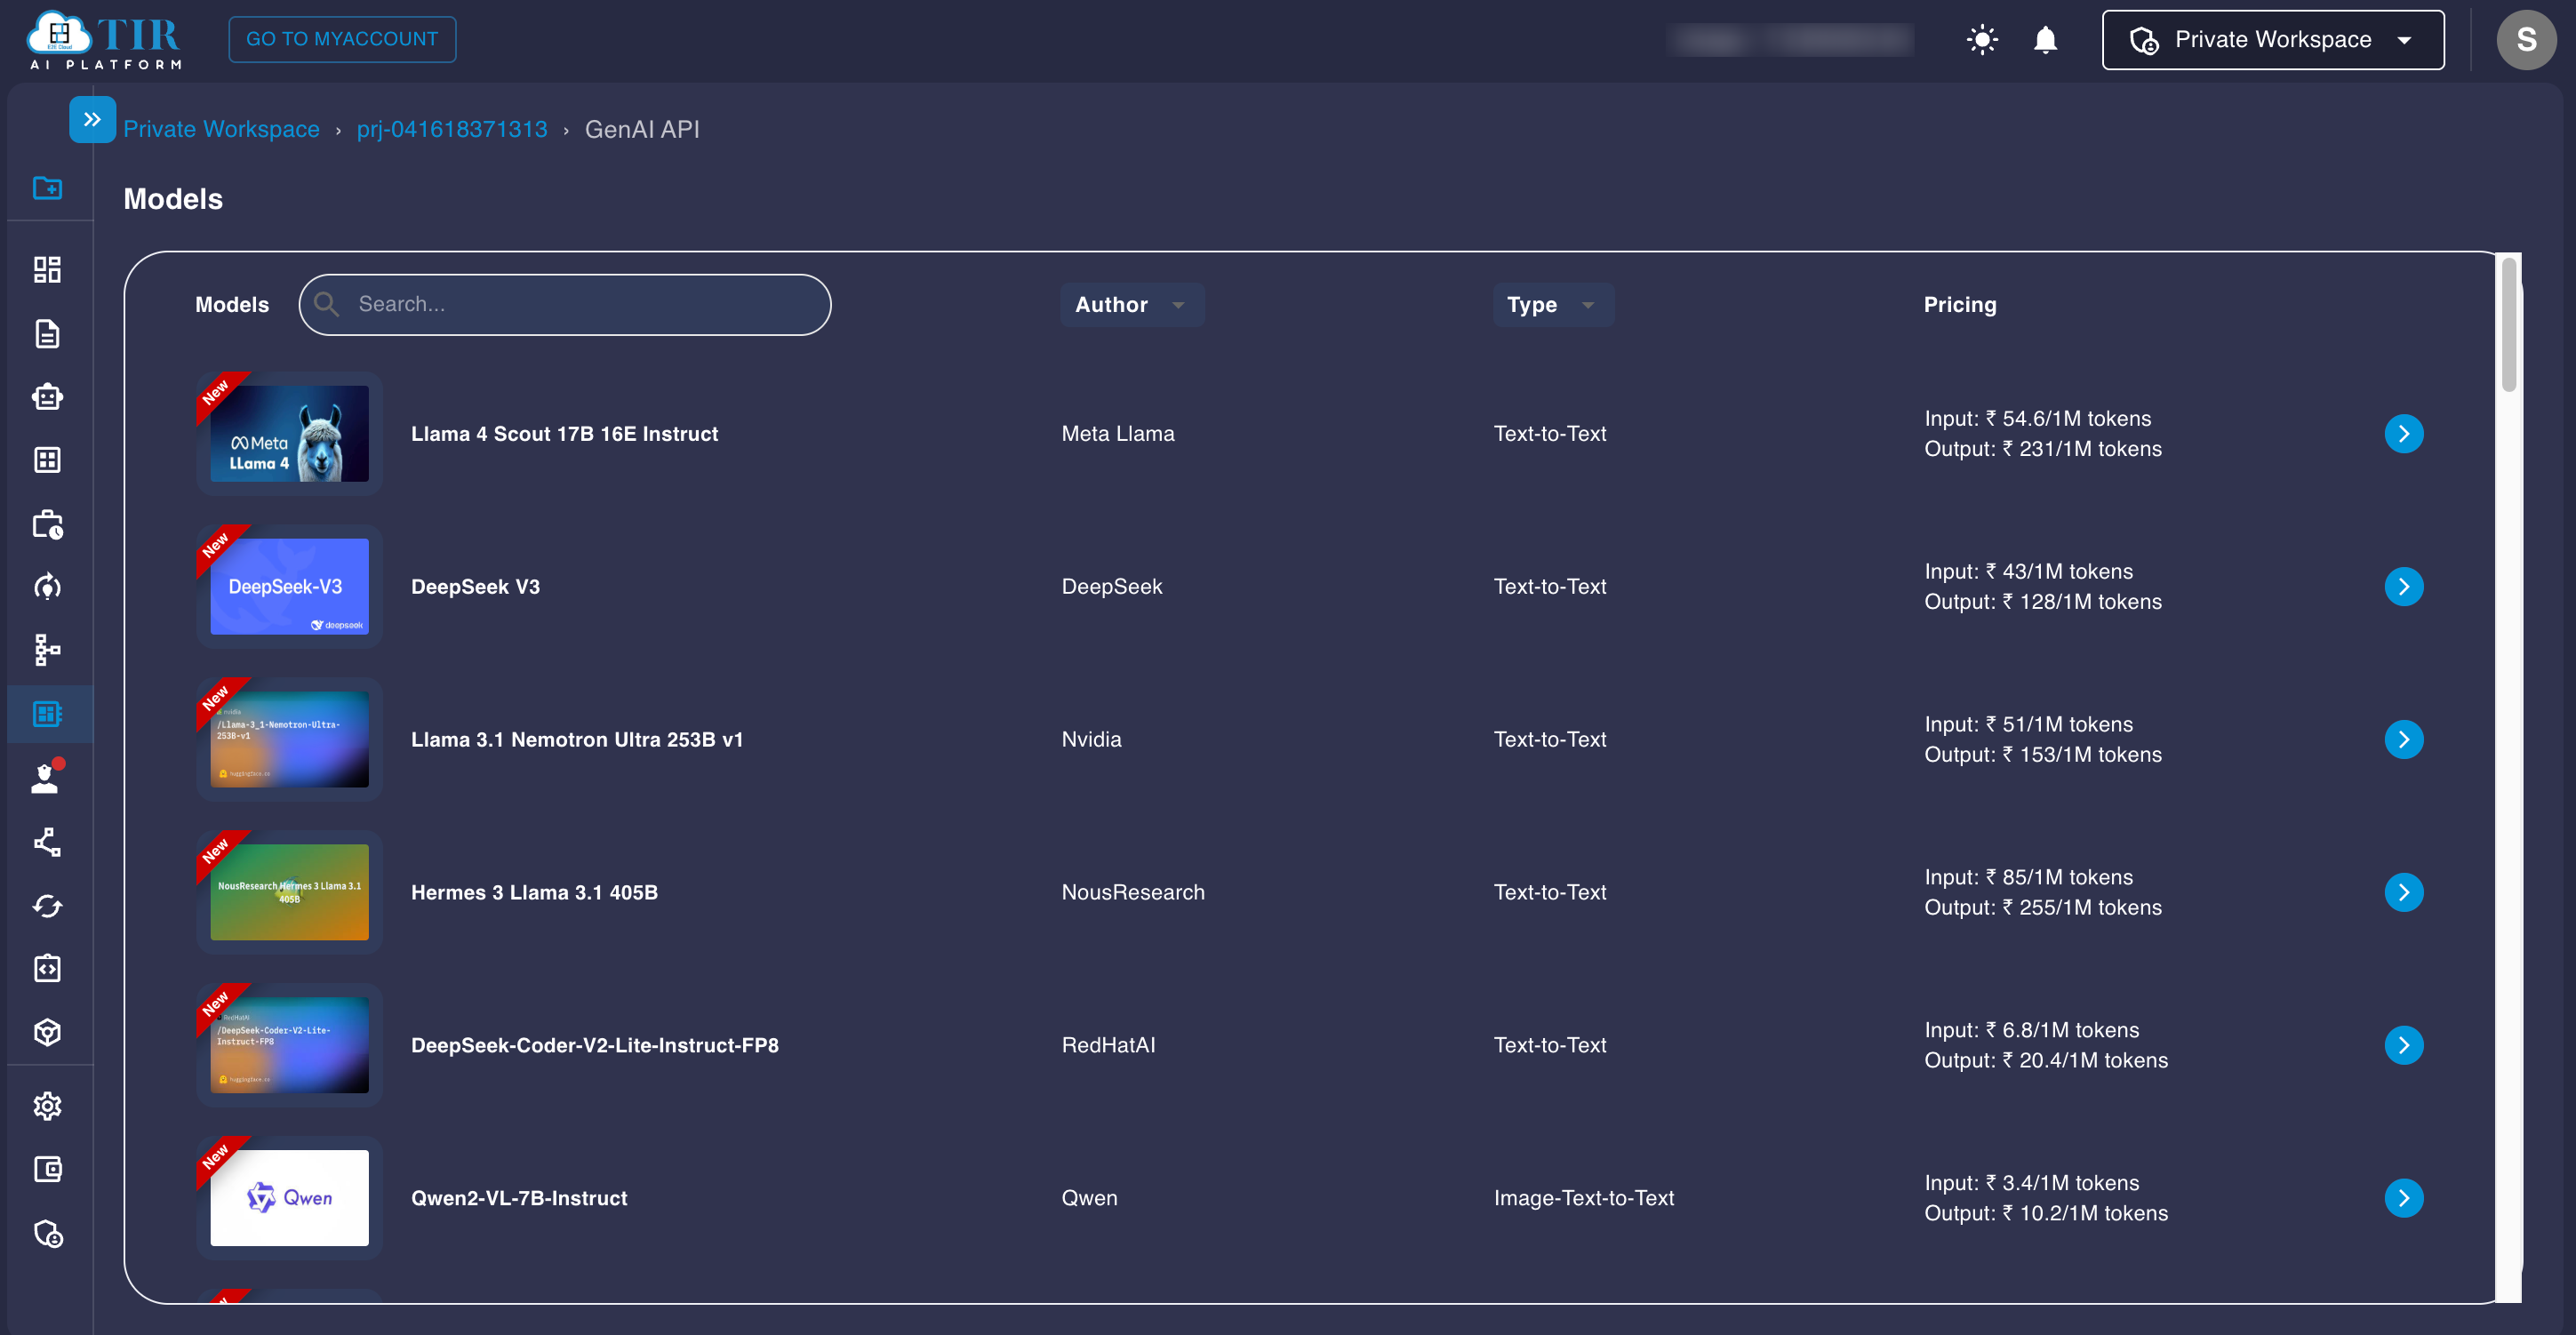2576x1335 pixels.
Task: Open the Author filter dropdown
Action: (1131, 305)
